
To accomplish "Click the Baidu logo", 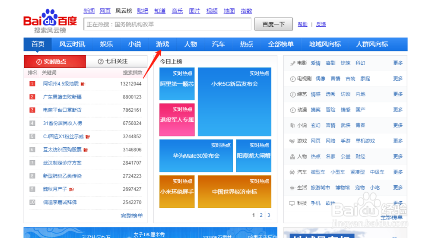I will [x=50, y=21].
